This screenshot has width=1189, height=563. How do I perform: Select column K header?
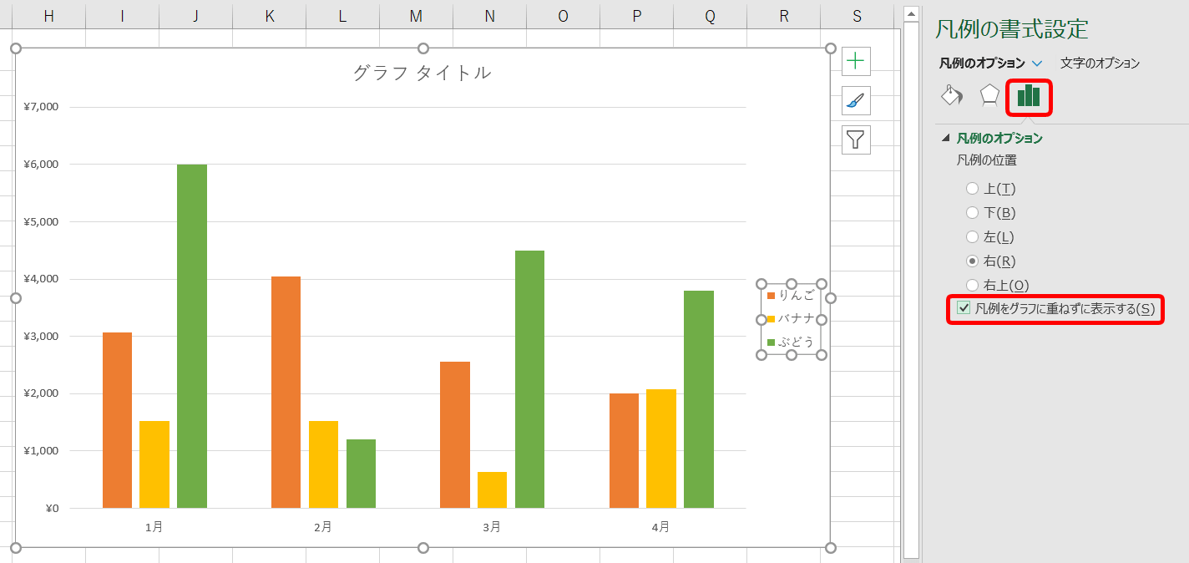(269, 16)
